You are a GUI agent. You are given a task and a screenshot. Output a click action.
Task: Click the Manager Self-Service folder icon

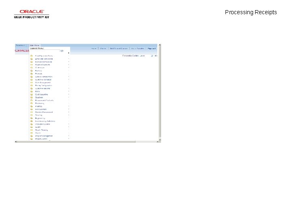click(32, 62)
